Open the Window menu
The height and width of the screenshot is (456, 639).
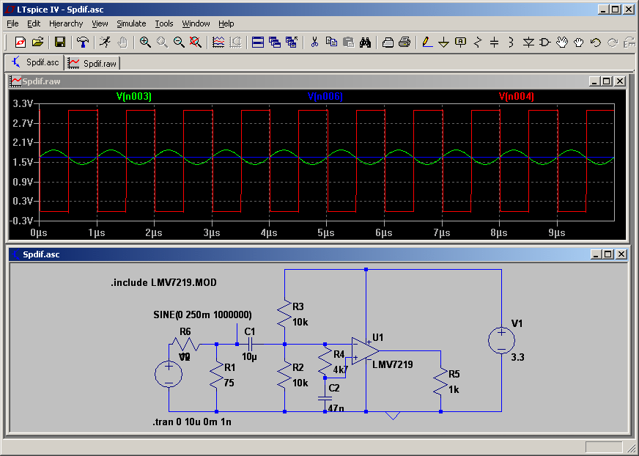(x=196, y=23)
